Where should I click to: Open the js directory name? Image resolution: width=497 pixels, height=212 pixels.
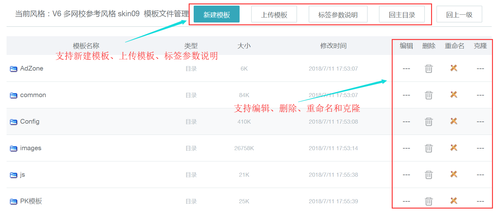point(22,175)
